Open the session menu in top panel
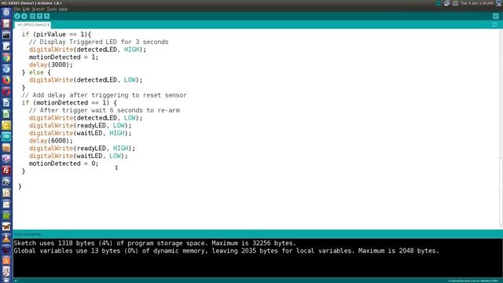The height and width of the screenshot is (283, 503). [499, 3]
